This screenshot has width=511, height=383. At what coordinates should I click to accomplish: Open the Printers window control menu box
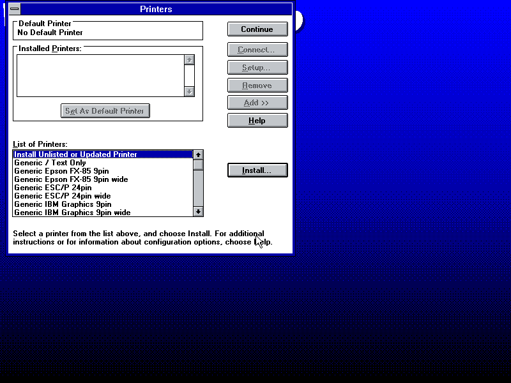tap(14, 9)
